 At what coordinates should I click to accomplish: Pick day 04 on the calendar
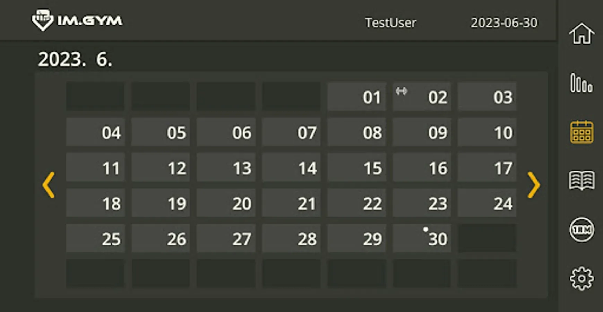coord(95,132)
